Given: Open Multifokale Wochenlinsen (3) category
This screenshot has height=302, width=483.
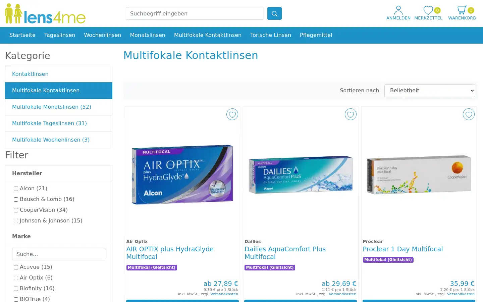Looking at the screenshot, I should (59, 140).
